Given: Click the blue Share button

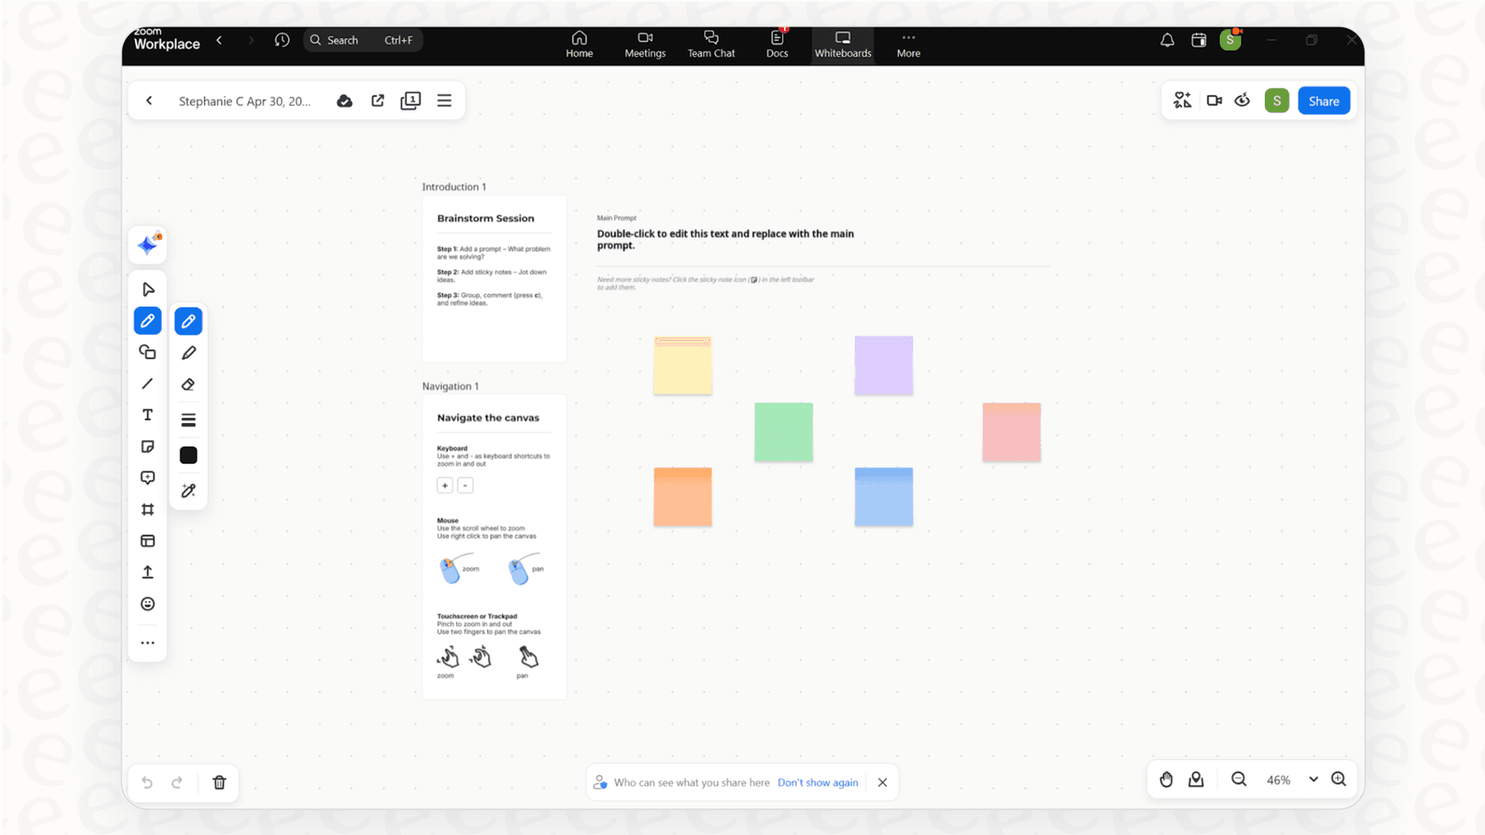Looking at the screenshot, I should tap(1323, 100).
